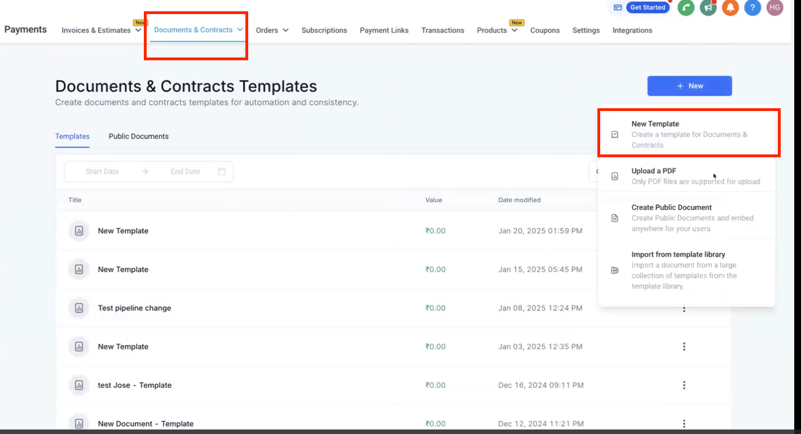The height and width of the screenshot is (434, 801).
Task: Click icon of New Template dated Jan 20, 2025
Action: click(x=79, y=231)
